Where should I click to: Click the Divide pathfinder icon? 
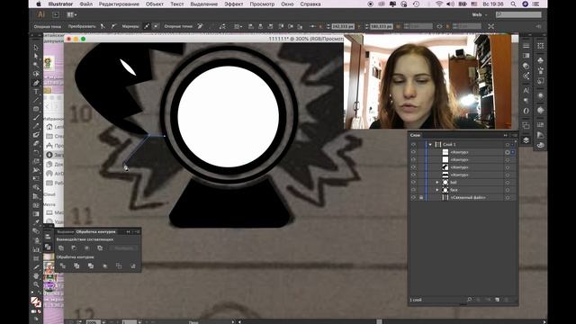coord(62,265)
